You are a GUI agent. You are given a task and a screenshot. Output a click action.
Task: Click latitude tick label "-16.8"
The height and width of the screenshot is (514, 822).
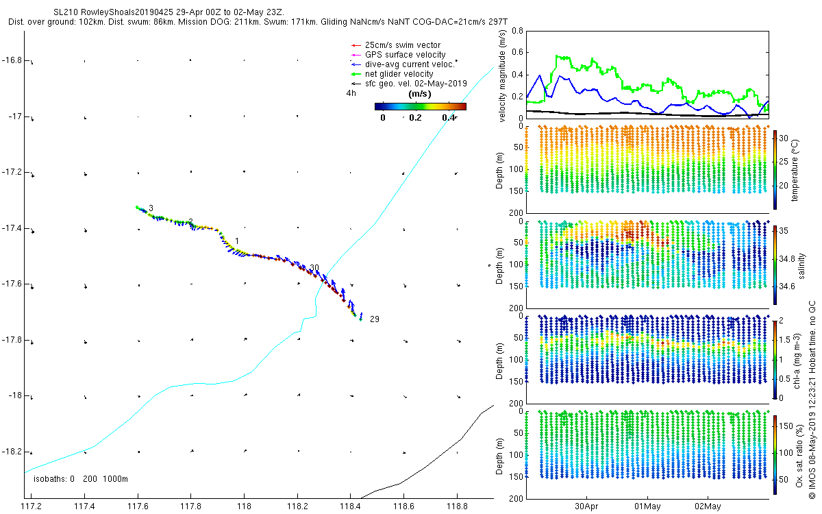[x=12, y=60]
